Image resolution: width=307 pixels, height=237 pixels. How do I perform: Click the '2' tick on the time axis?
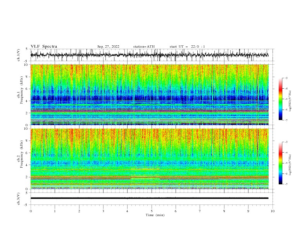pos(79,211)
